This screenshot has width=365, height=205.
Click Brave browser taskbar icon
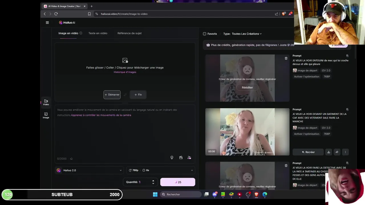pos(256,194)
